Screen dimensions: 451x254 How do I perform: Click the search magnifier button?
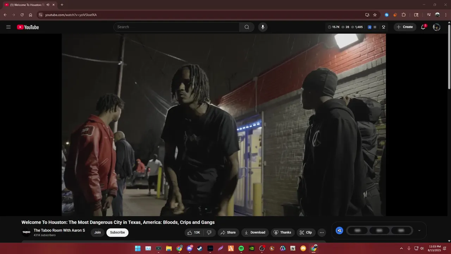click(x=247, y=27)
